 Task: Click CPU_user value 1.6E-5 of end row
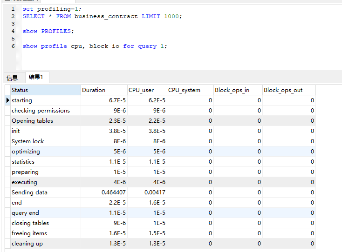(x=157, y=203)
